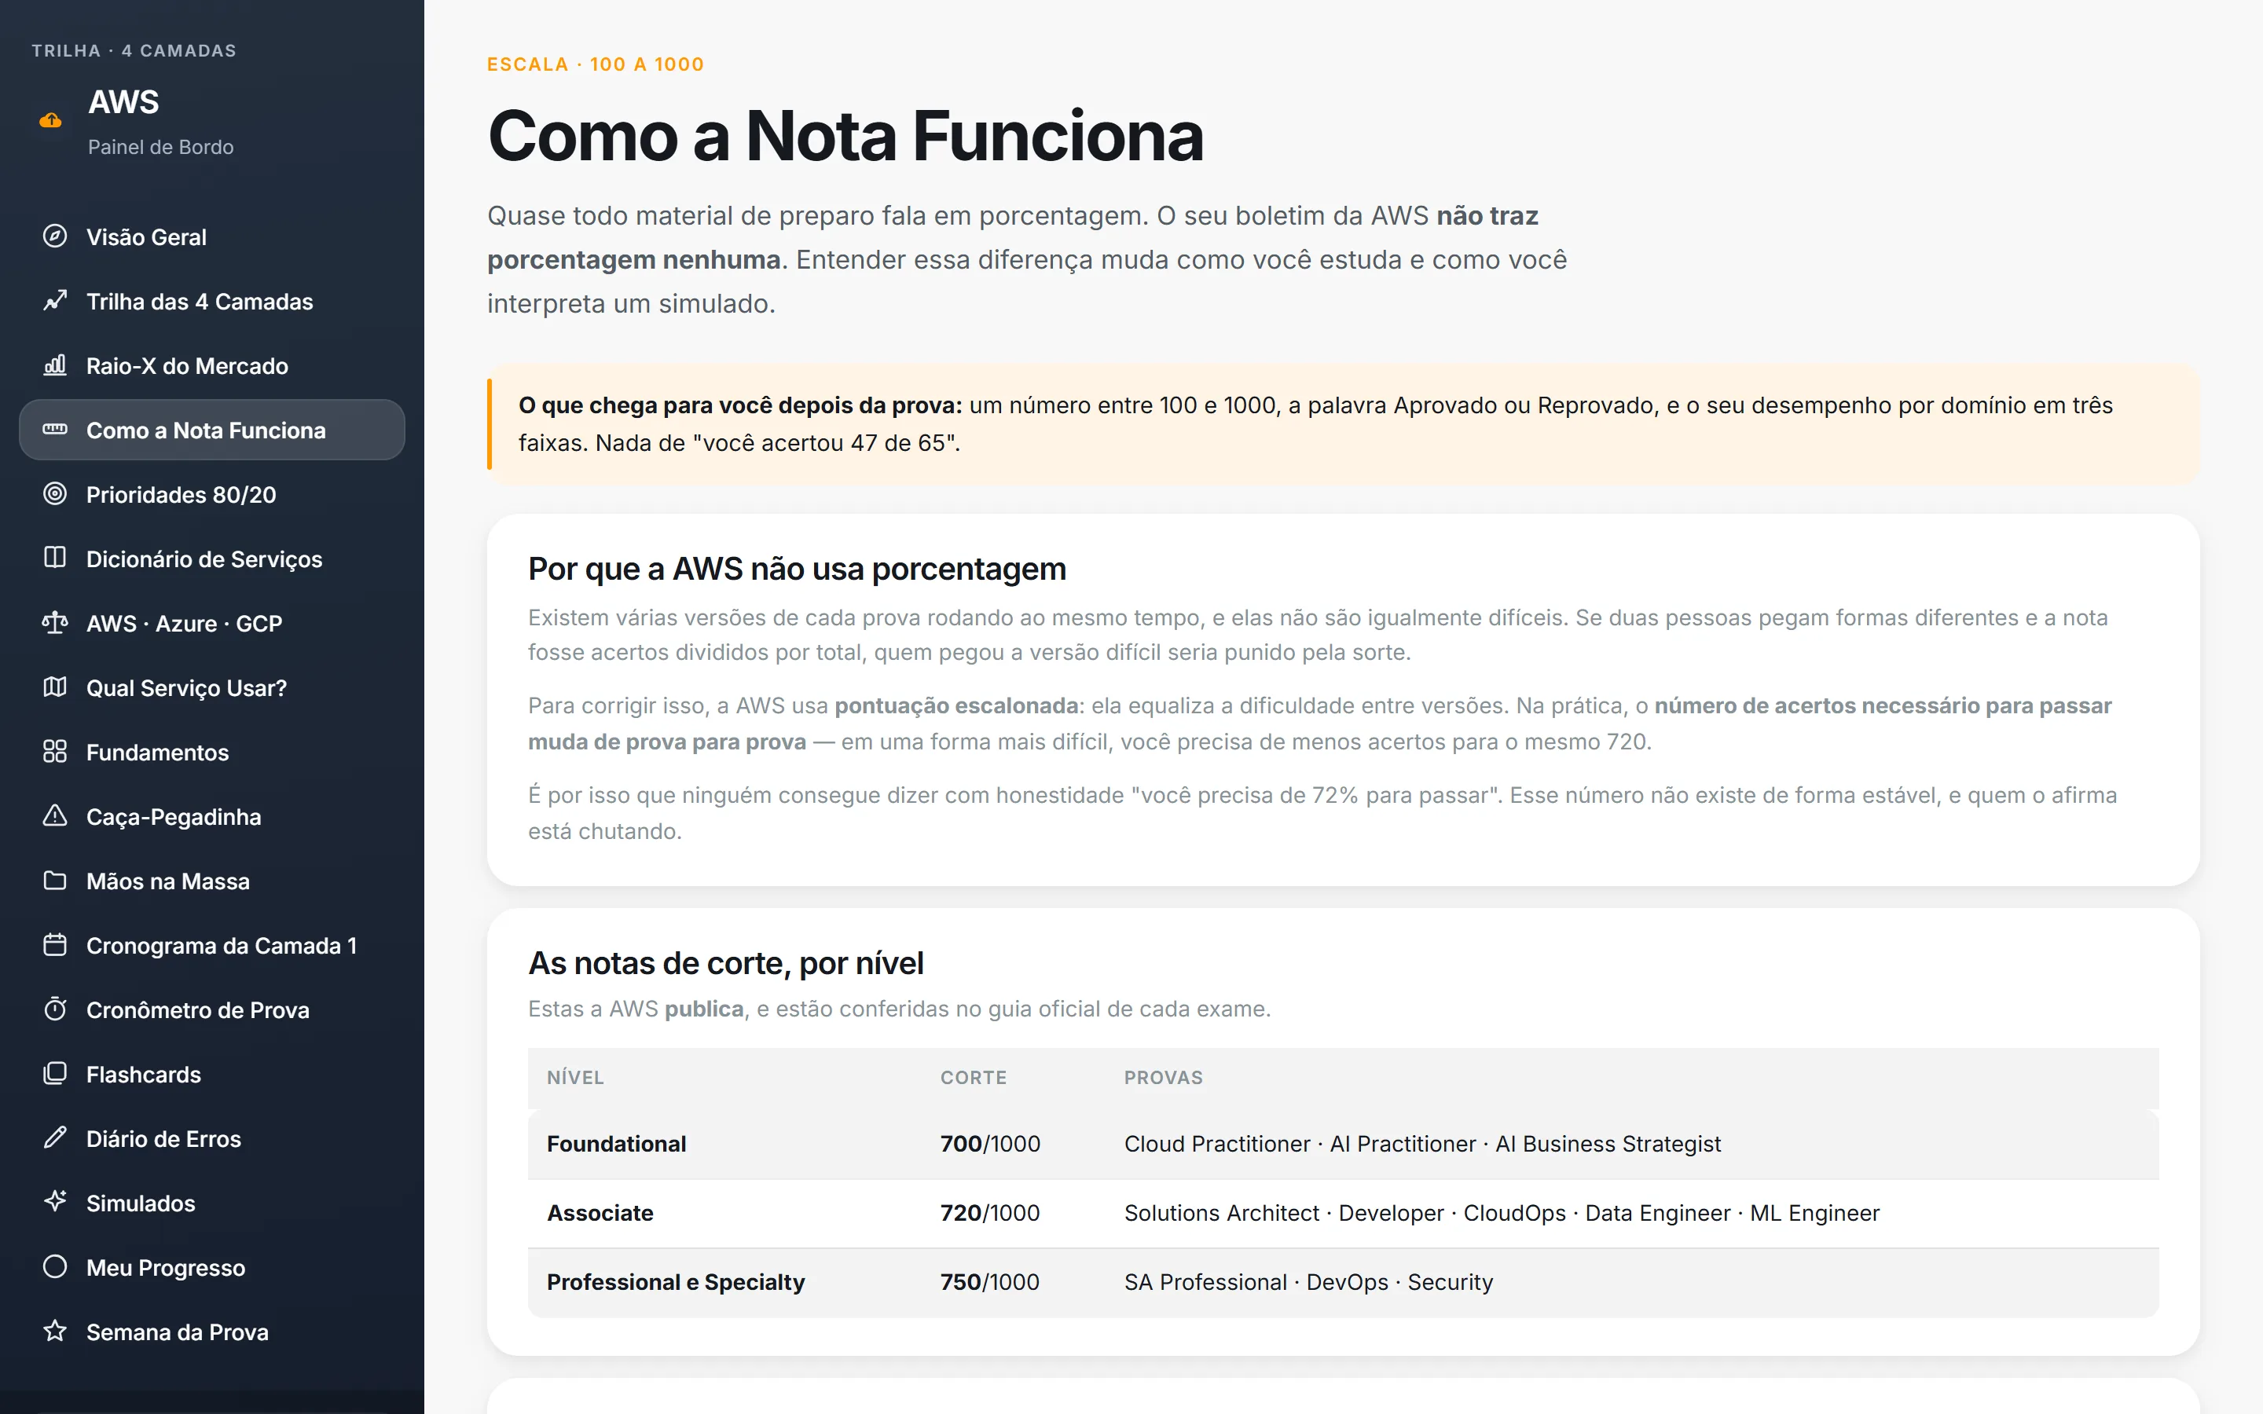Select Prioridades 80/20 in the sidebar
This screenshot has width=2263, height=1414.
tap(212, 495)
